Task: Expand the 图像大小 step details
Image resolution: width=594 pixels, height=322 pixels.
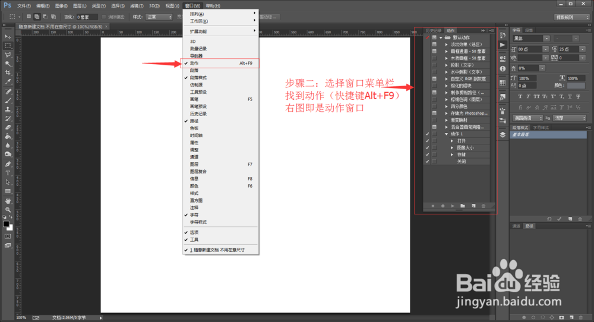Action: (452, 148)
